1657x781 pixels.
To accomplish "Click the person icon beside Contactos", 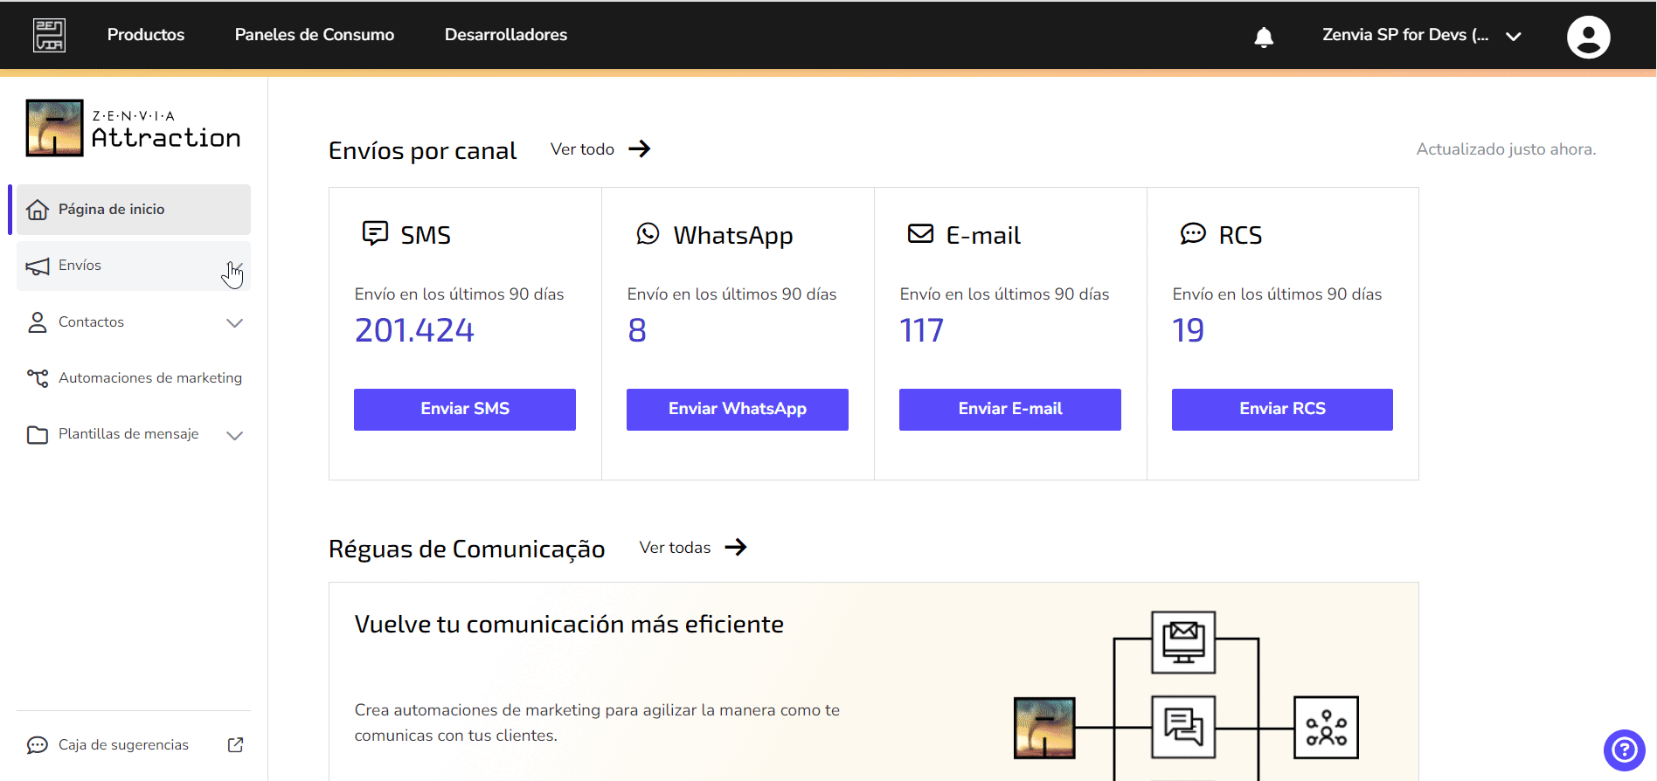I will [38, 322].
